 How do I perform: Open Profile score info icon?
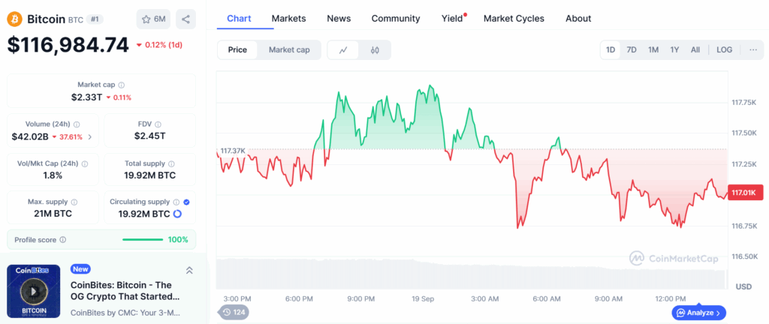click(63, 240)
